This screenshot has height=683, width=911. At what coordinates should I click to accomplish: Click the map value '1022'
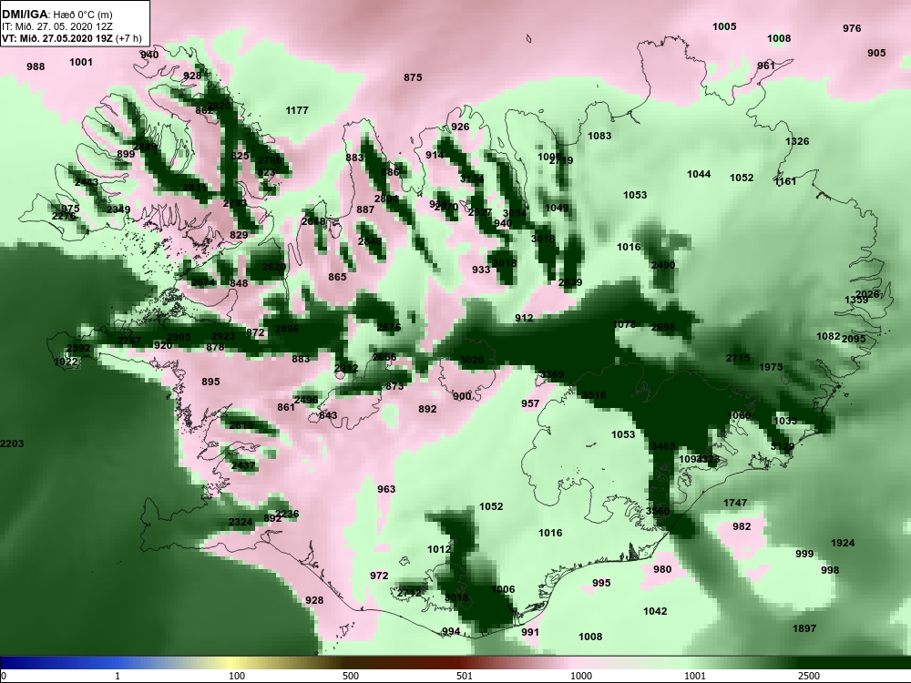(66, 362)
